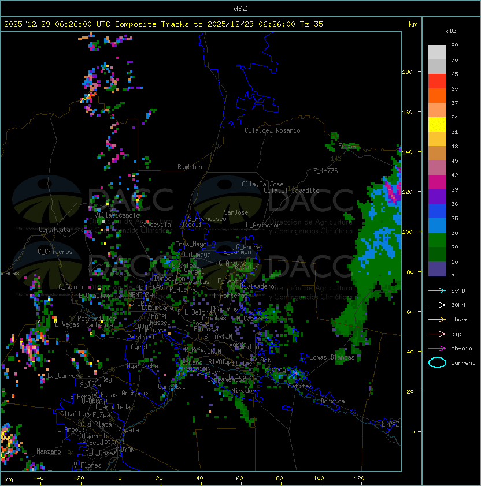Click the 'Tulumaya' map label

[197, 255]
